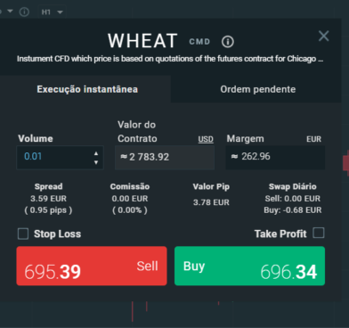349x328 pixels.
Task: Decrease volume with down arrow
Action: 96,162
